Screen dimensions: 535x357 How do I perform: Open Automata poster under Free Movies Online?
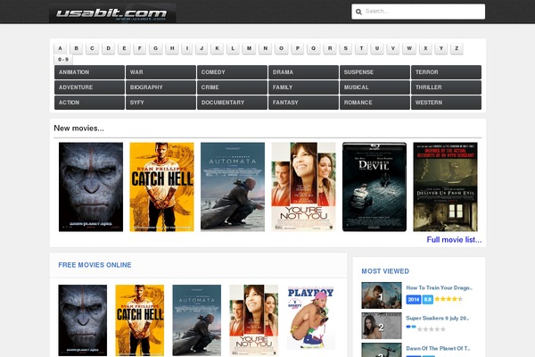point(197,320)
